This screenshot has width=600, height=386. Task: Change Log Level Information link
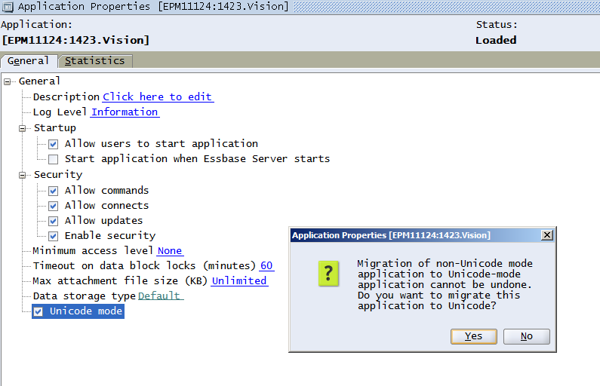(125, 112)
